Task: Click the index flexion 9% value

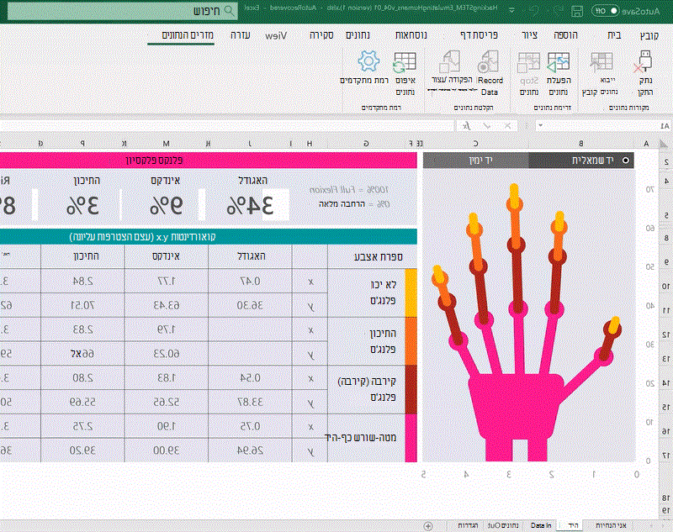Action: point(166,205)
